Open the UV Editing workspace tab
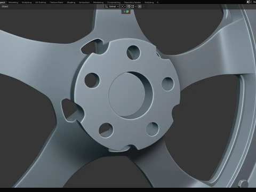 pos(41,3)
